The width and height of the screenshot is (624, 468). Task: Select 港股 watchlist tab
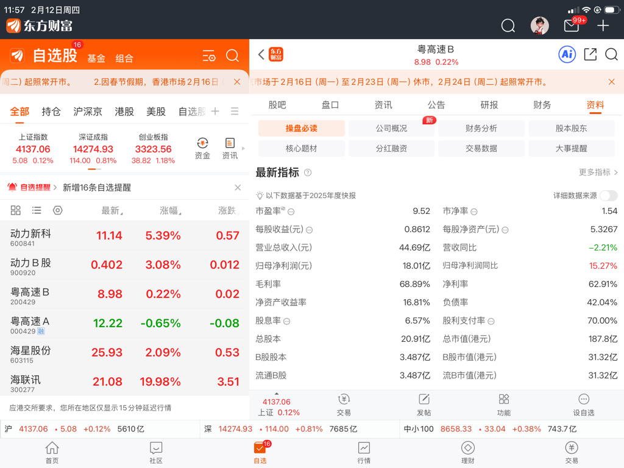pyautogui.click(x=124, y=112)
